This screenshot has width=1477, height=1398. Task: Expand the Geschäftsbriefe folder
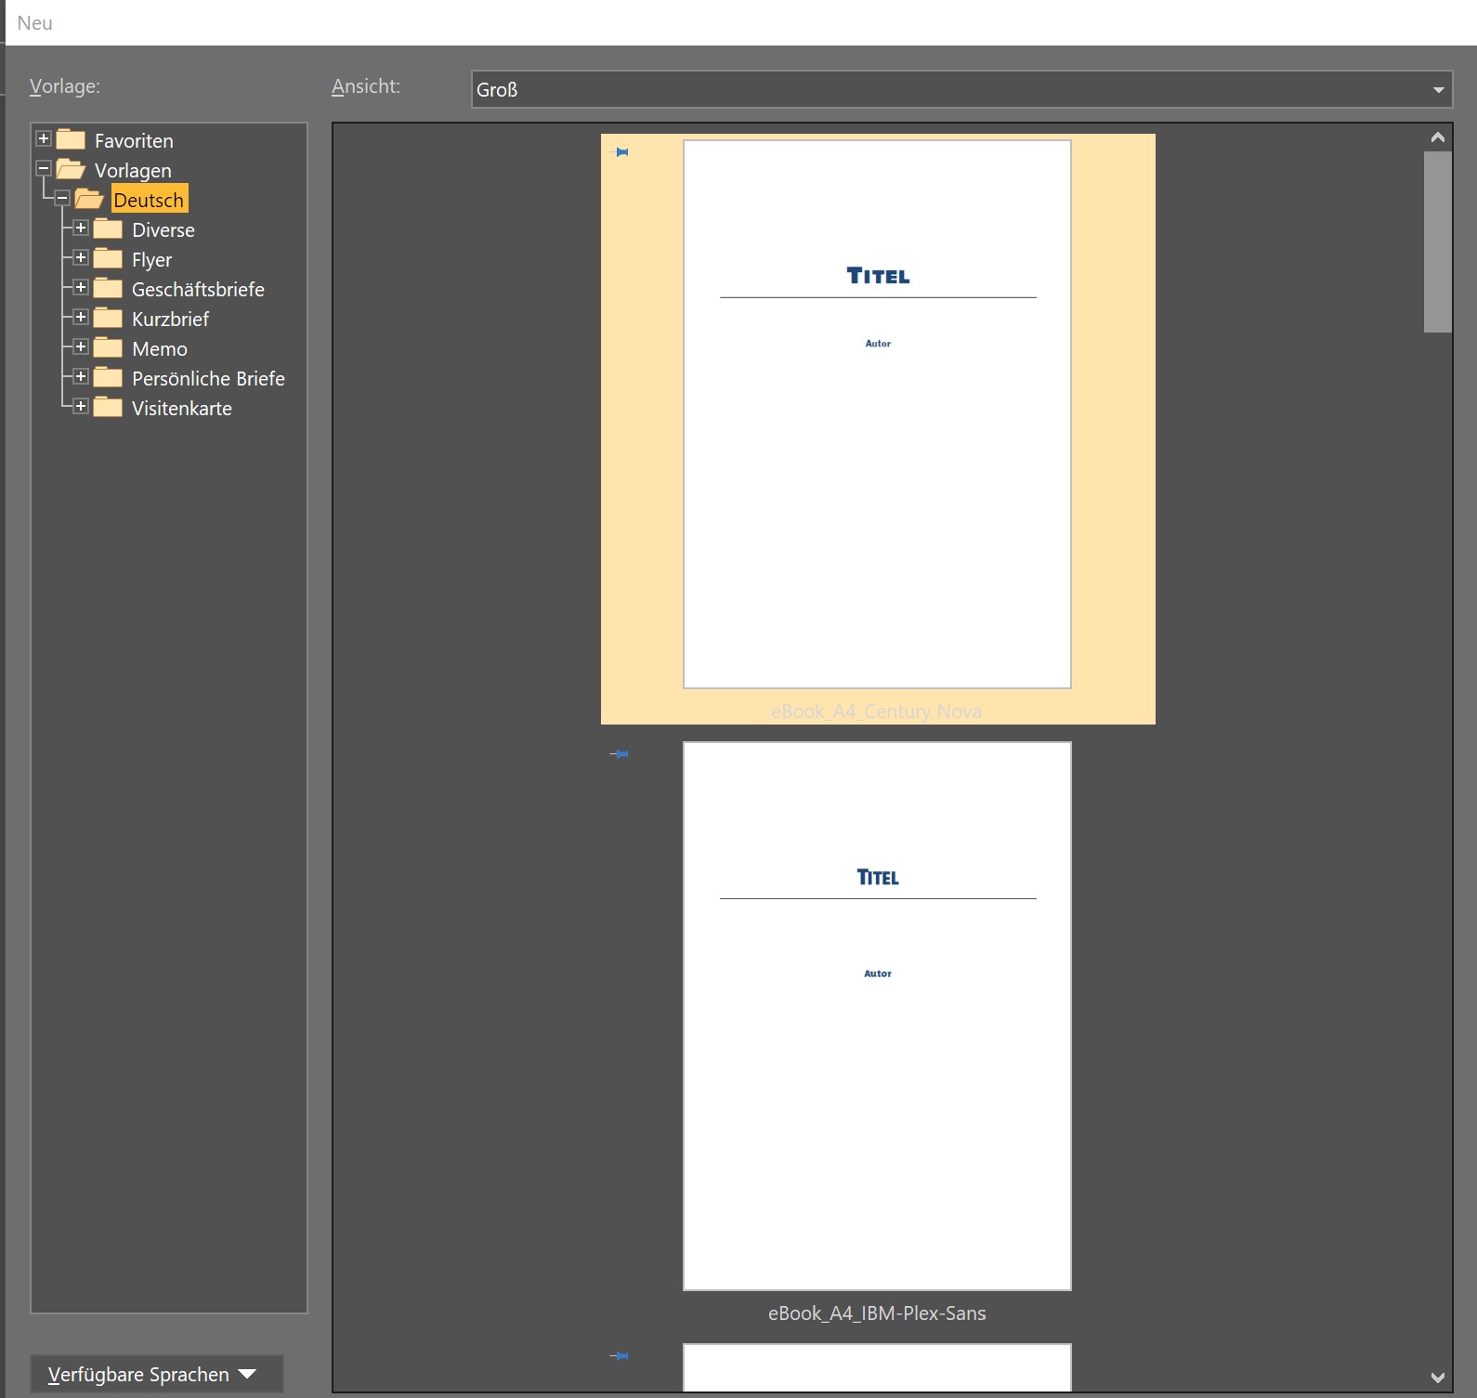click(81, 287)
